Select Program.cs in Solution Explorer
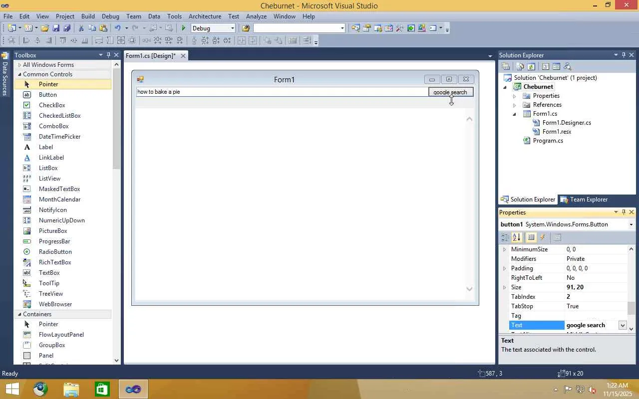This screenshot has width=639, height=399. 548,141
